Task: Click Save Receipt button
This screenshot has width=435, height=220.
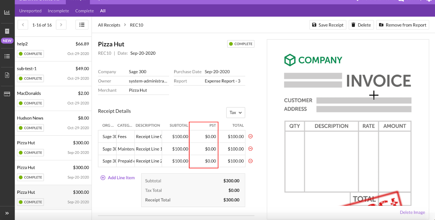Action: point(328,25)
